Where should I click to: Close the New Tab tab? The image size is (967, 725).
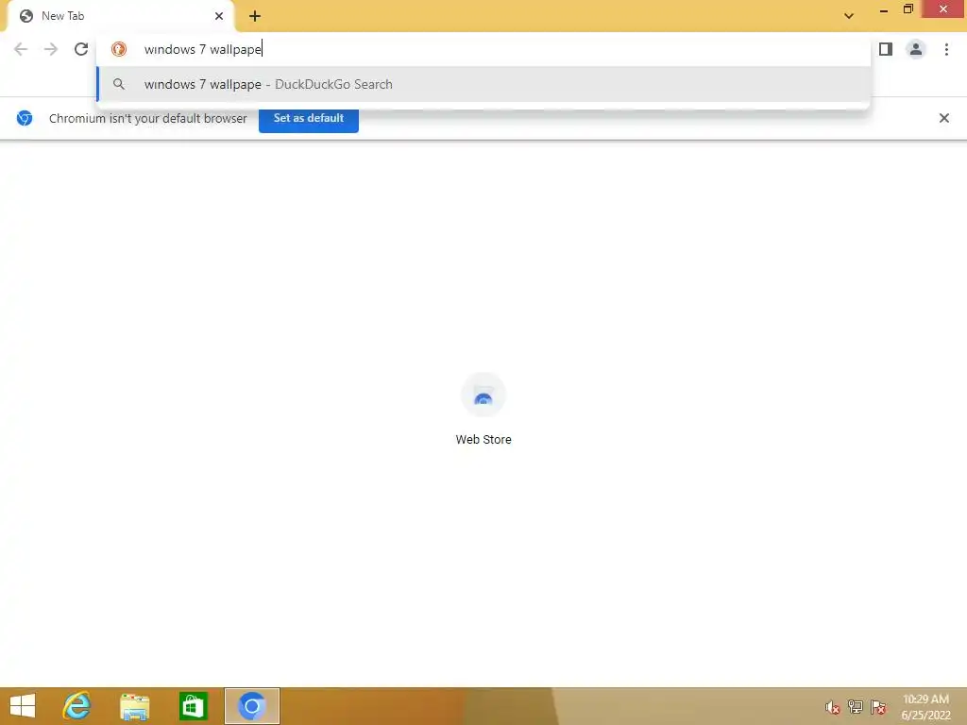[219, 16]
